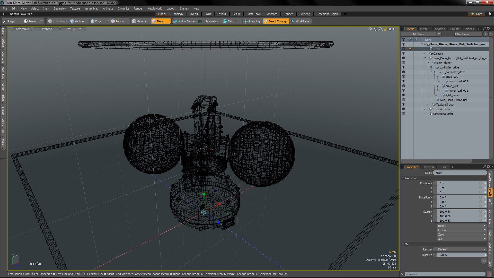Screen dimensions: 494x278
Task: Switch to Materials selection mode
Action: pos(141,21)
